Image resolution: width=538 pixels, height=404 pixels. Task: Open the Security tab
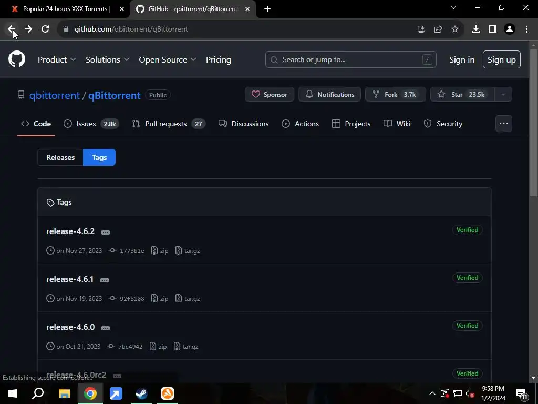click(x=443, y=124)
